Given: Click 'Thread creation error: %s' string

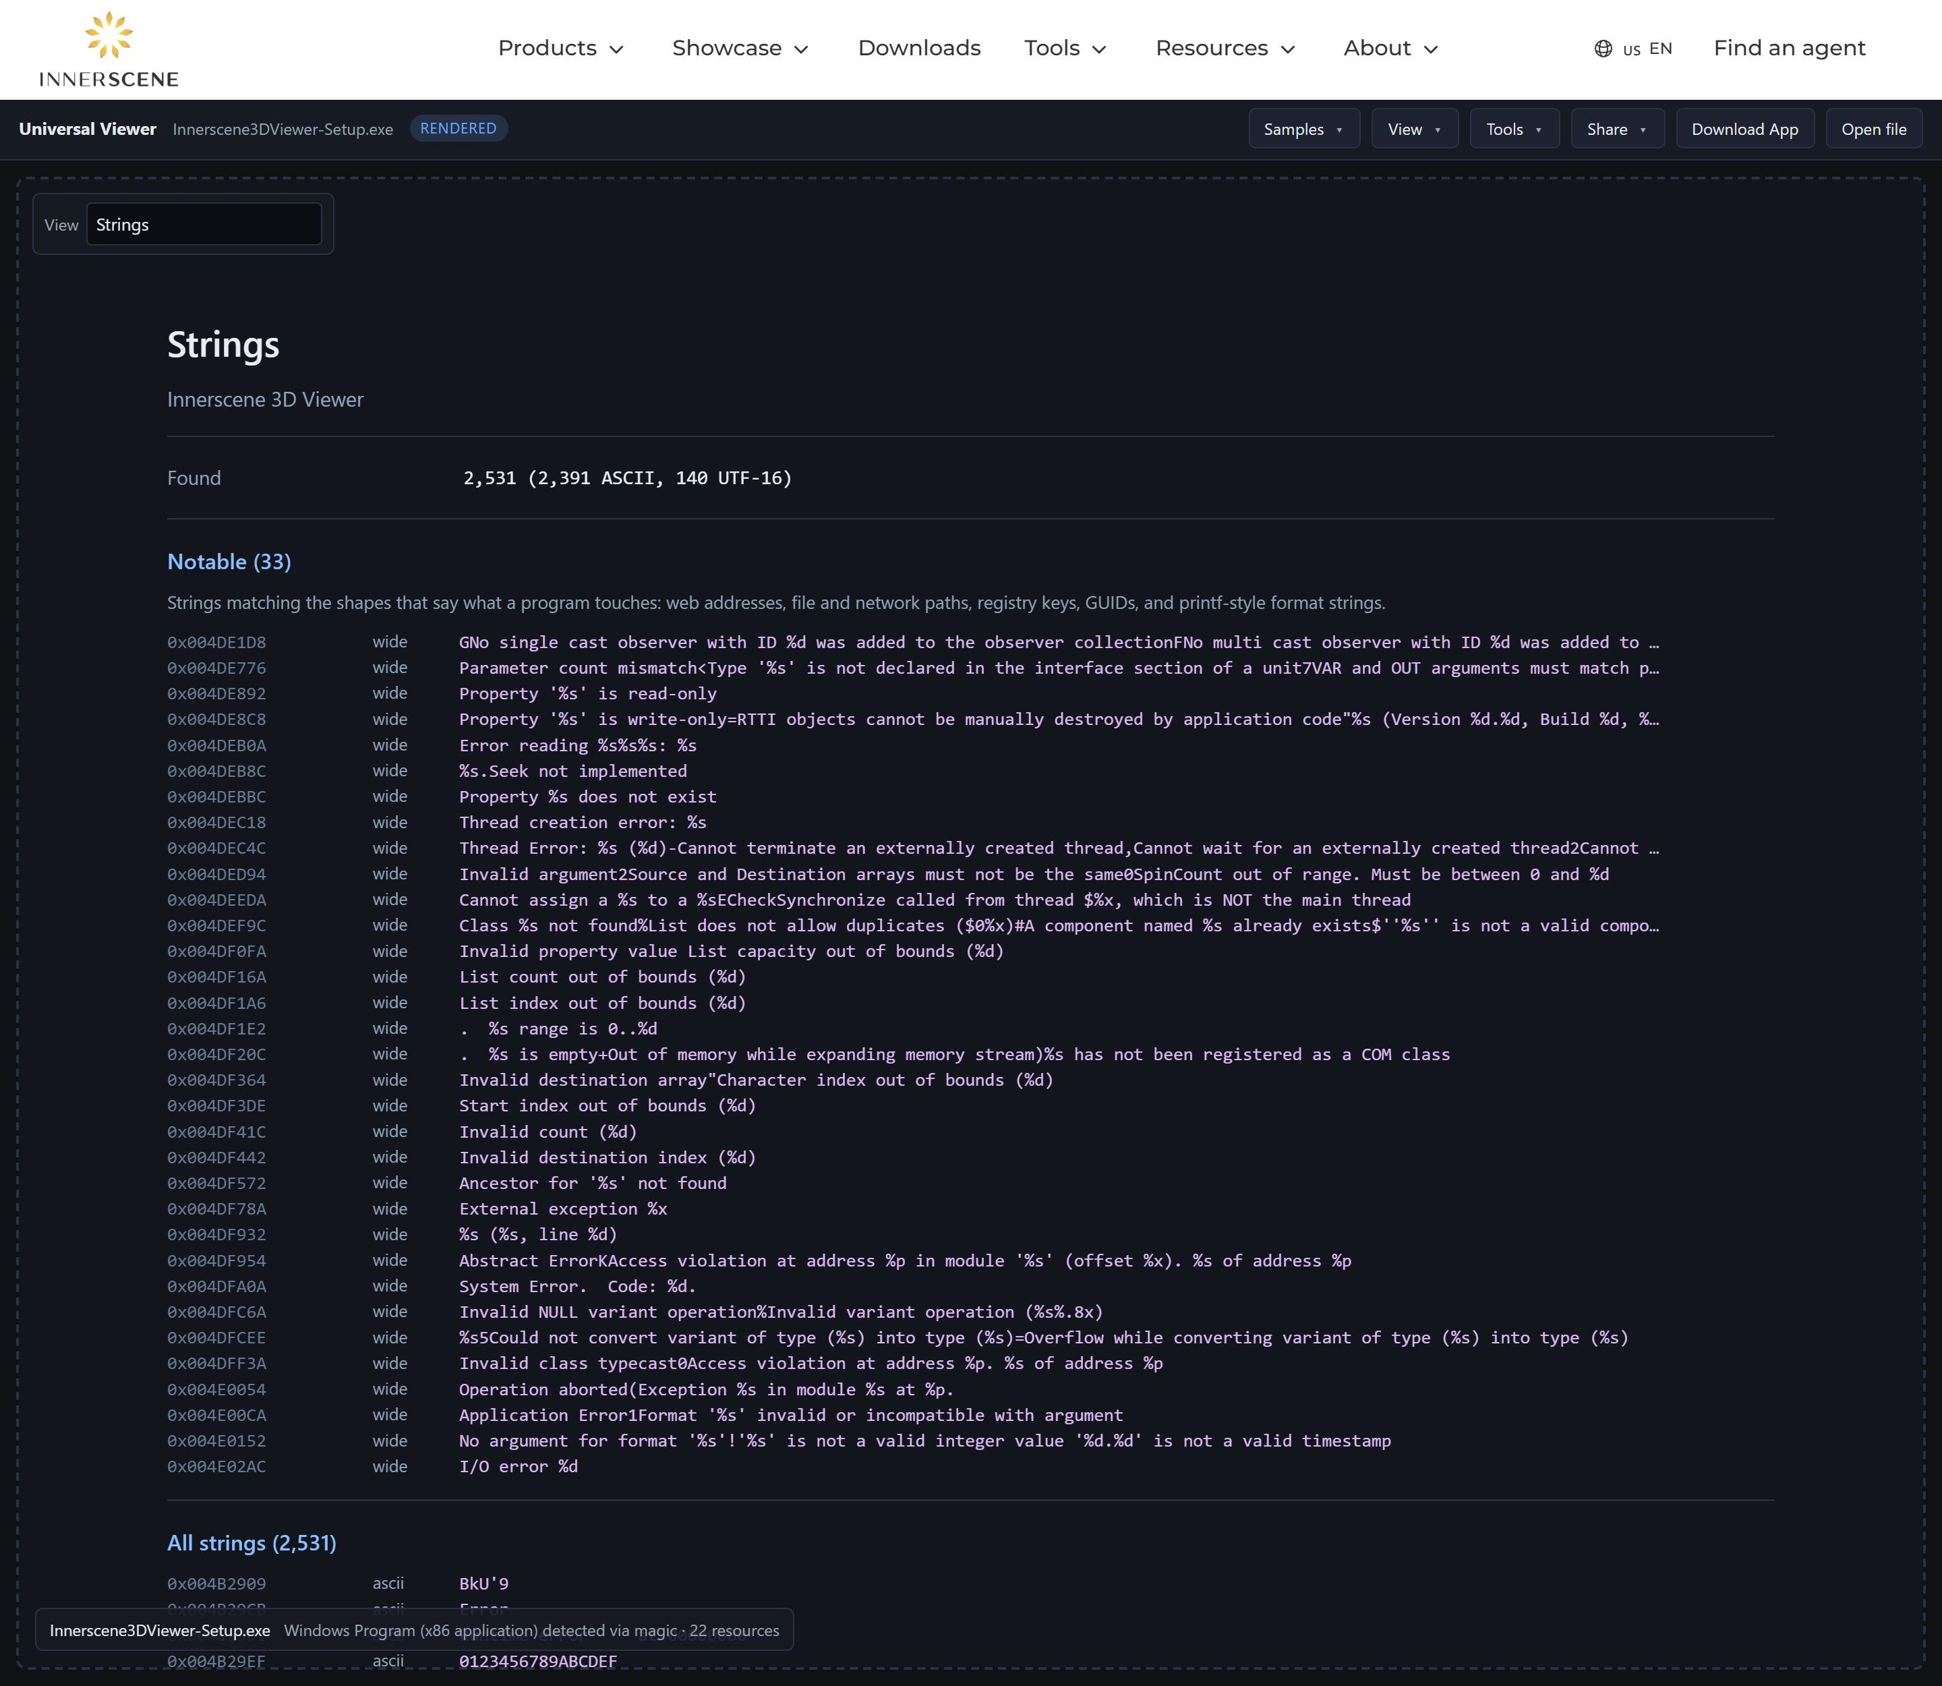Looking at the screenshot, I should [x=583, y=822].
